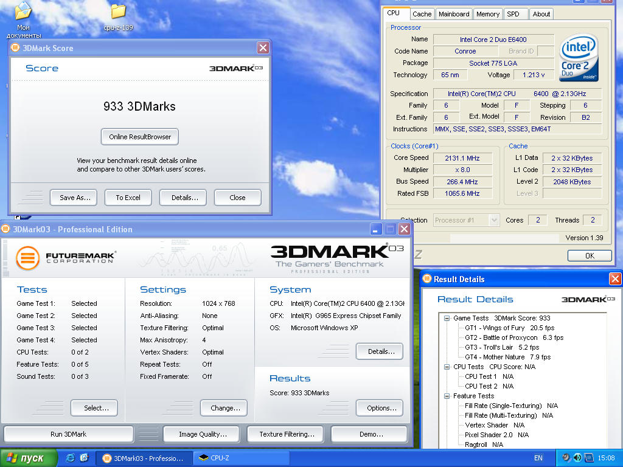The image size is (623, 467).
Task: Click the 3DMark03 Professional Edition title icon
Action: coord(5,229)
